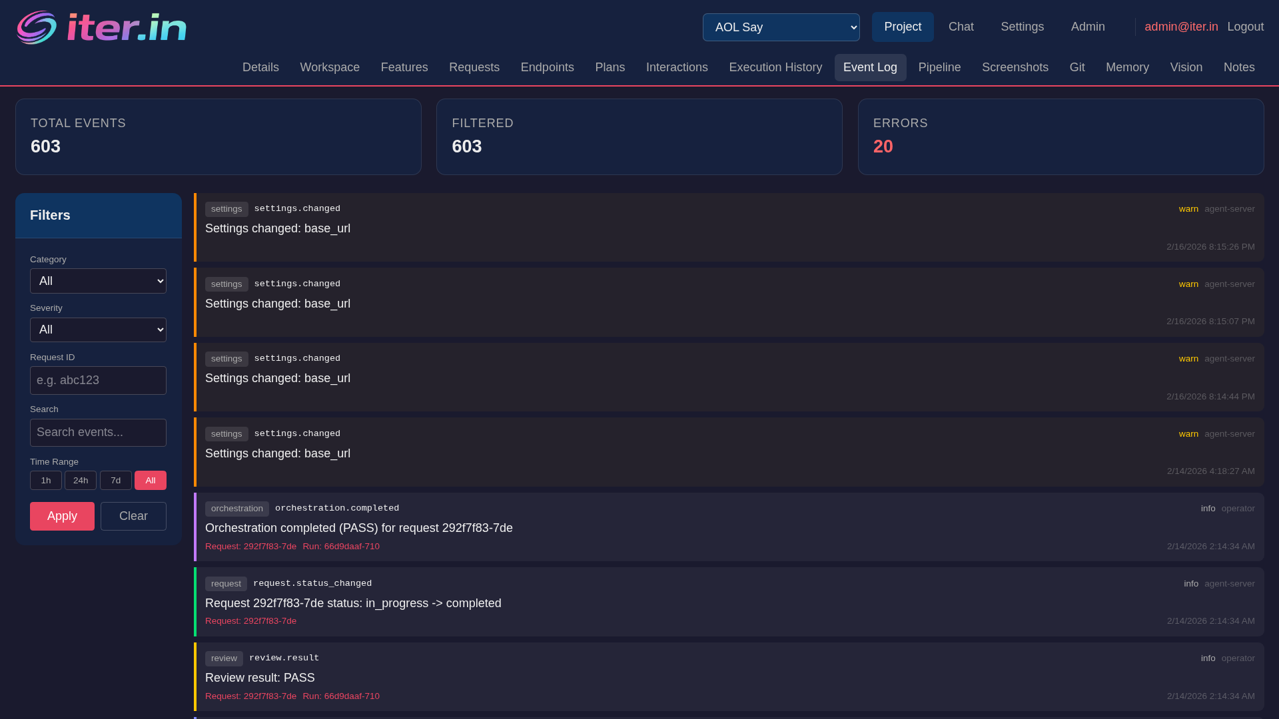Open request 292f7f83-7de from orchestration event

(x=250, y=546)
